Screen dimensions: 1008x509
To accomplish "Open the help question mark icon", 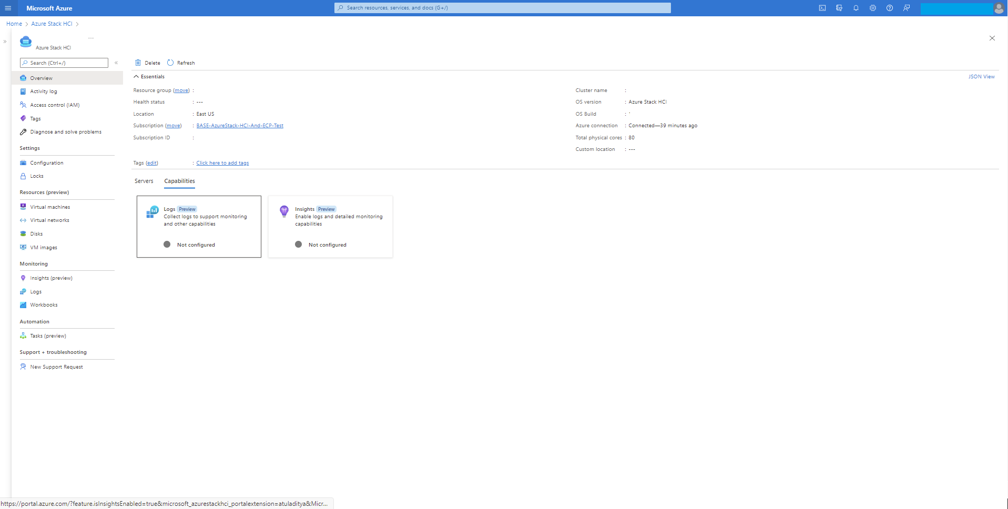I will pyautogui.click(x=890, y=8).
